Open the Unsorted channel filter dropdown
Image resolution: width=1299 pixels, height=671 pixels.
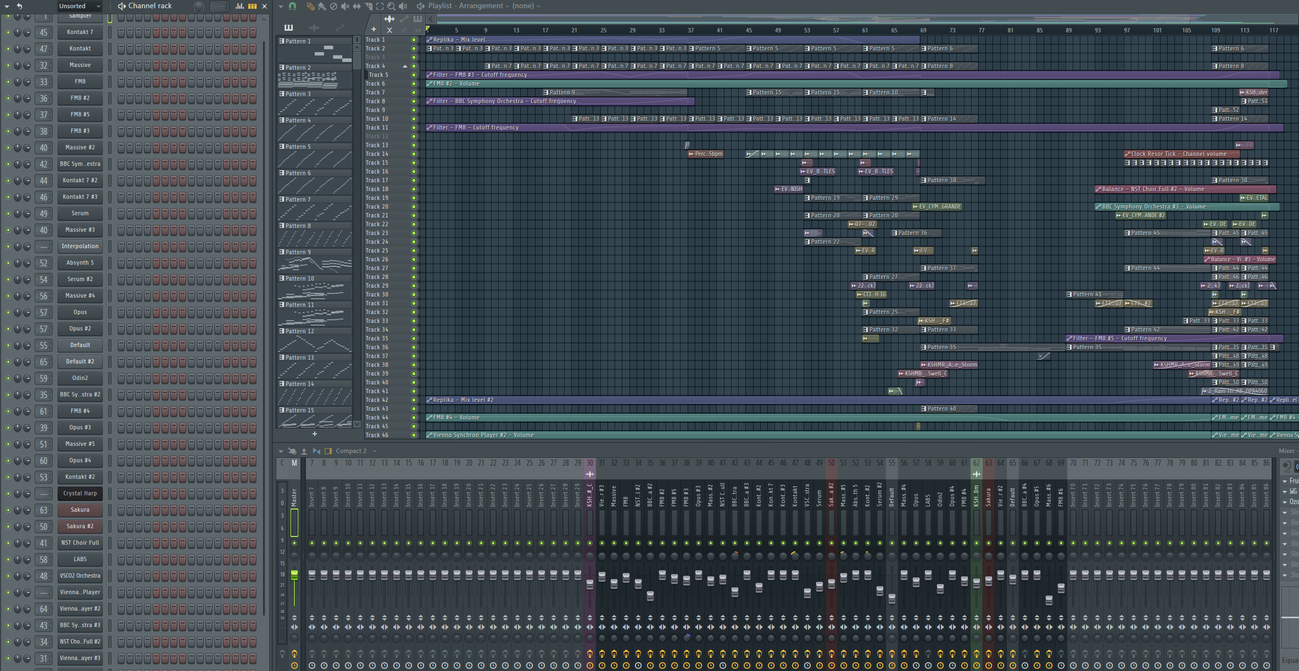[80, 6]
